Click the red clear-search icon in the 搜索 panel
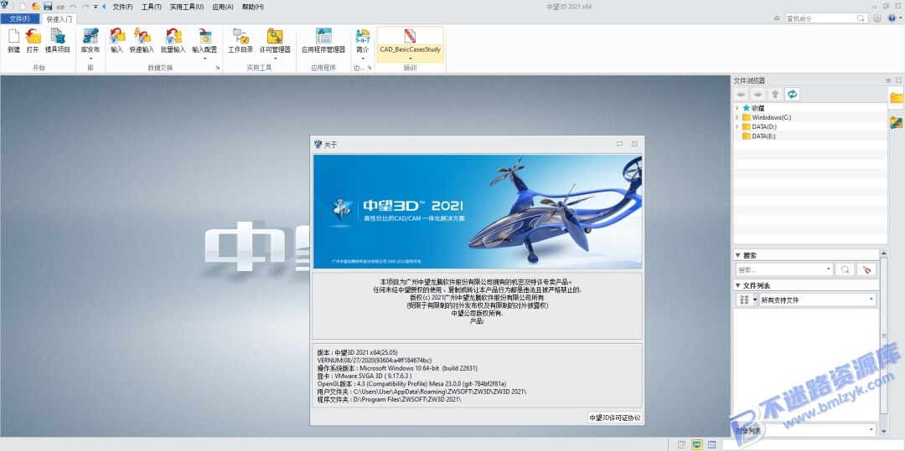The width and height of the screenshot is (905, 451). pyautogui.click(x=866, y=269)
